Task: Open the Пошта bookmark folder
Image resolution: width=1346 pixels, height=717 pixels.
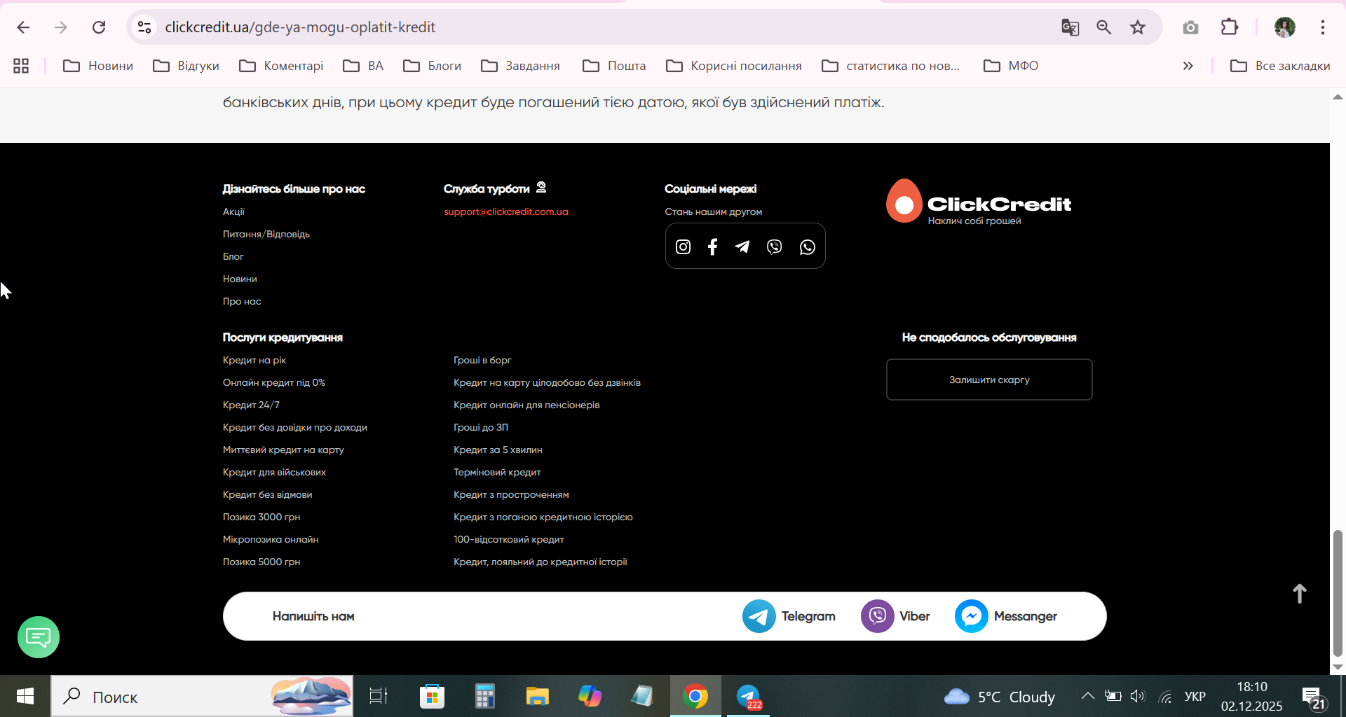Action: click(614, 66)
